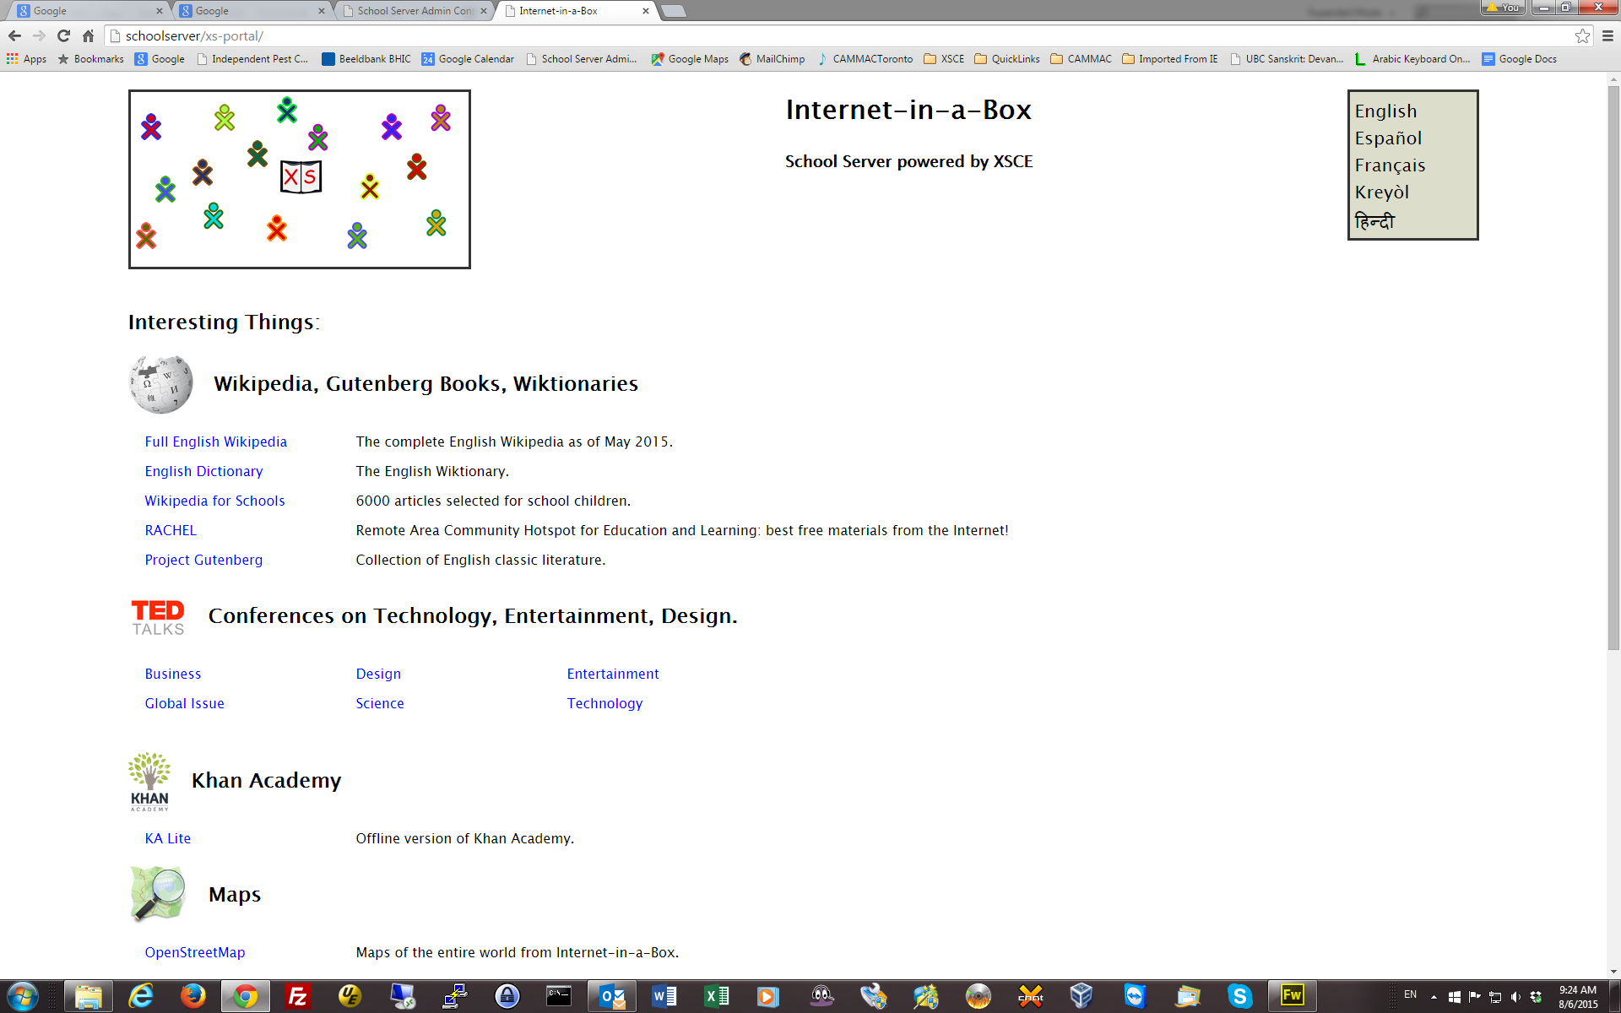Viewport: 1621px width, 1013px height.
Task: Expand the CAMMAC bookmarks folder
Action: [x=1081, y=59]
